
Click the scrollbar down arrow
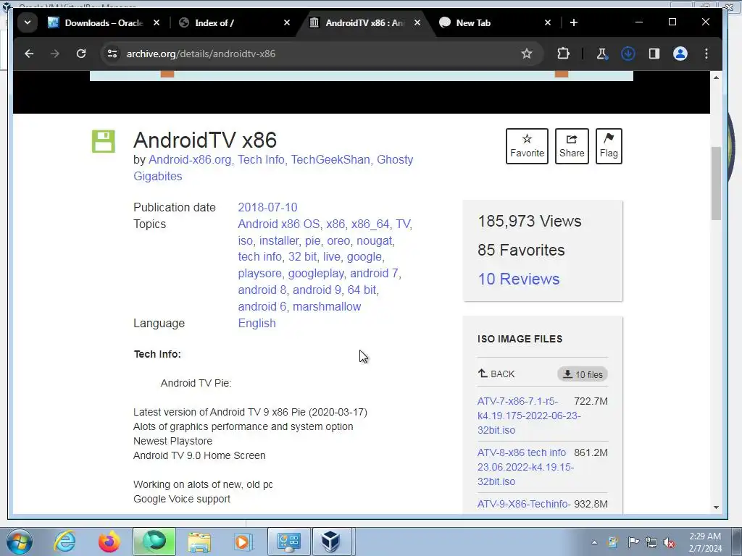[x=716, y=507]
